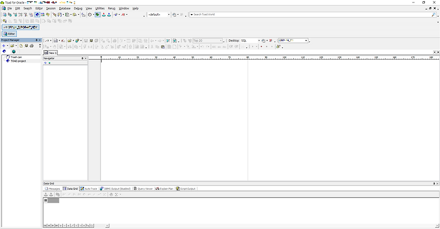
Task: Click the red X icon near Desktop dropdown
Action: pos(270,40)
